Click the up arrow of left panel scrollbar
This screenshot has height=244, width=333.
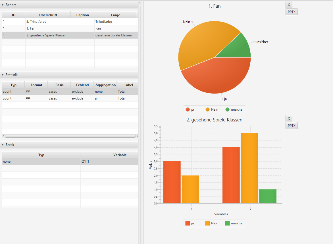(x=140, y=3)
